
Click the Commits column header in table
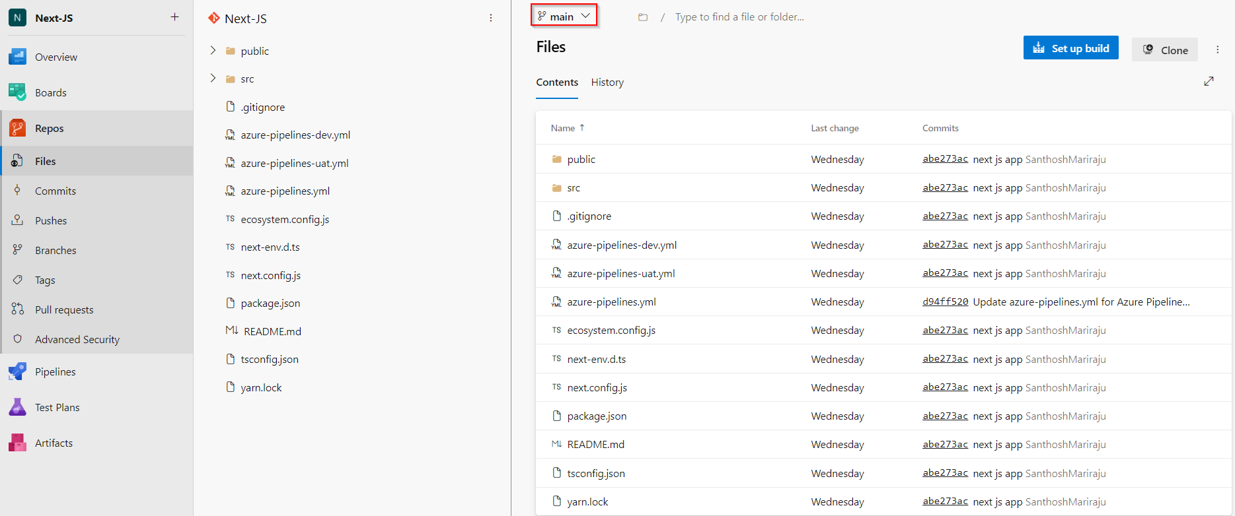[x=940, y=128]
